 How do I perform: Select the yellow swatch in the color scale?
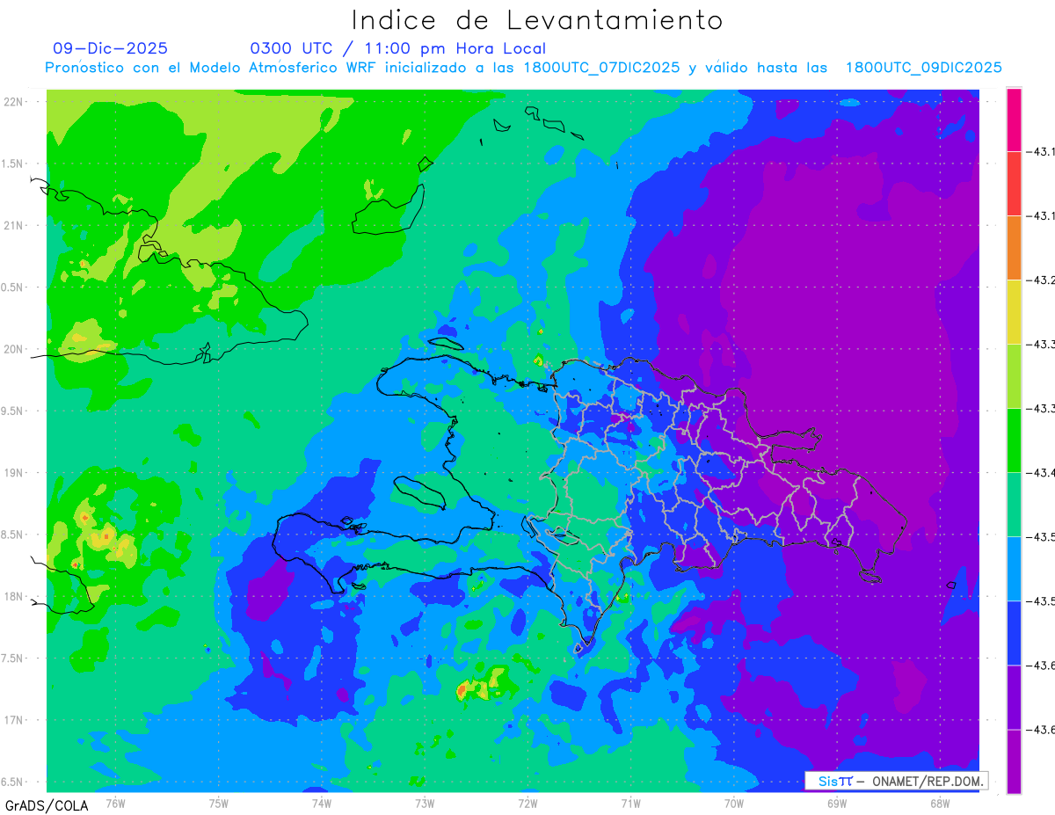pyautogui.click(x=1014, y=312)
